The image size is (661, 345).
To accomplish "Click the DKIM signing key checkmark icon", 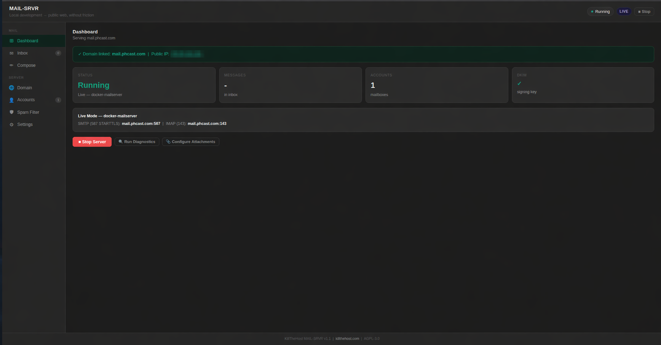I will pos(519,83).
